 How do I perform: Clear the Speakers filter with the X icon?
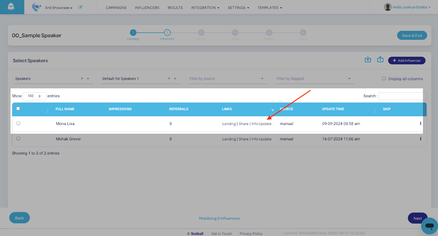tap(82, 78)
